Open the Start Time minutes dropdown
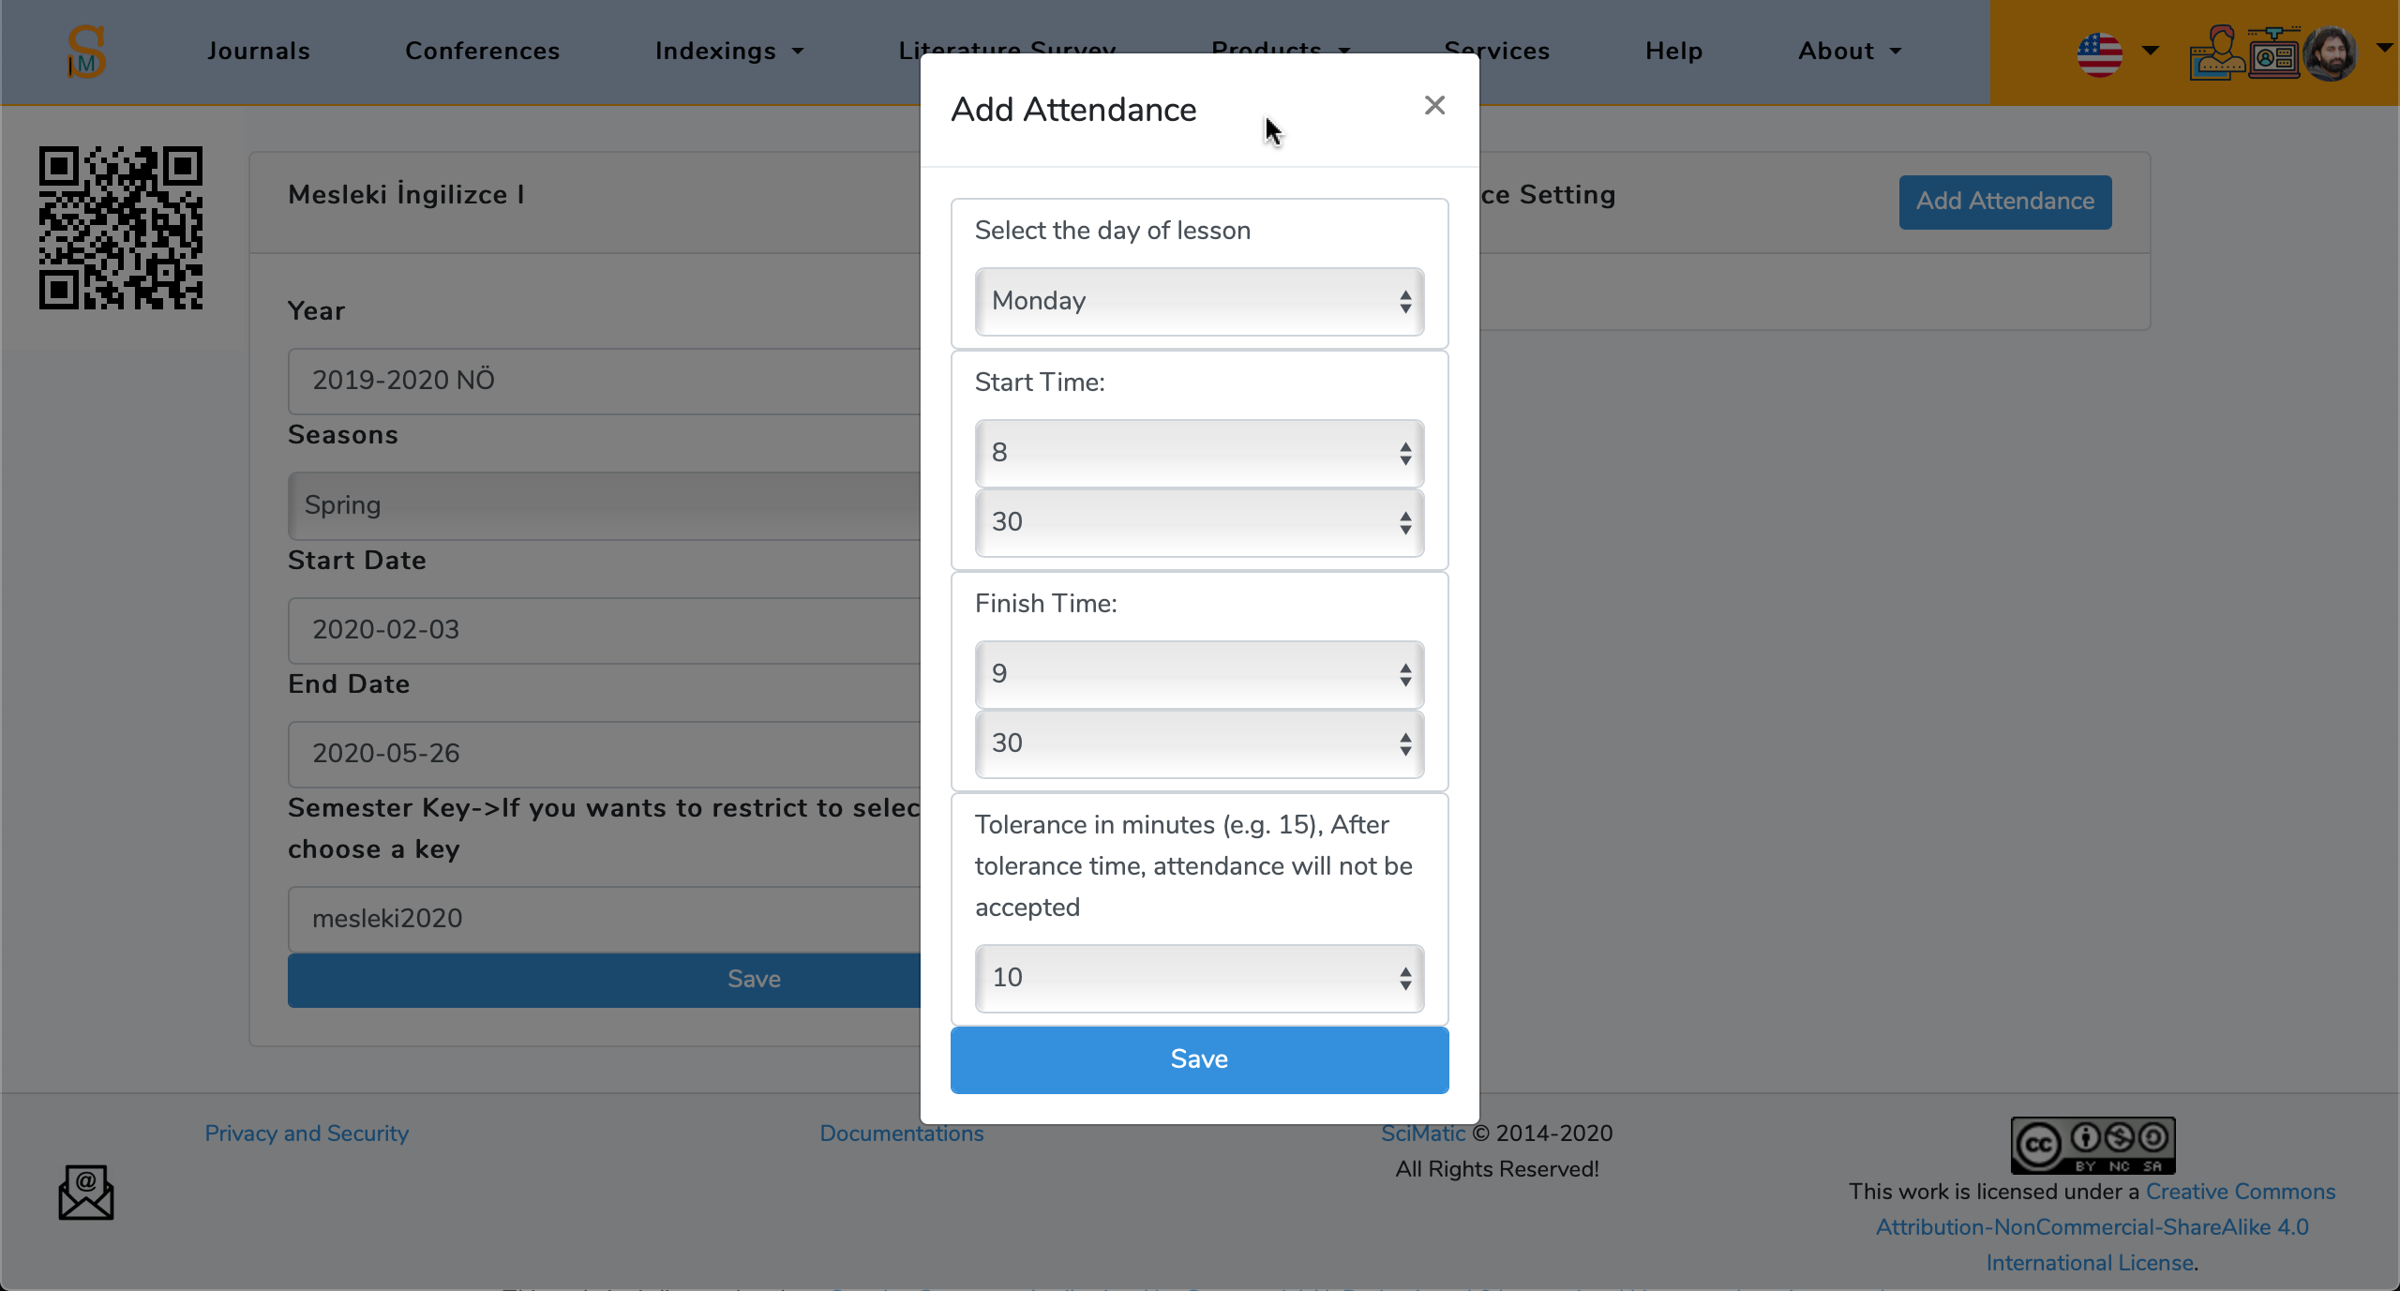Viewport: 2400px width, 1291px height. coord(1199,522)
